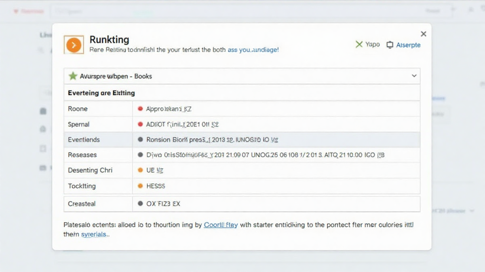Select the Tocktting row label
The image size is (485, 272).
tap(82, 186)
